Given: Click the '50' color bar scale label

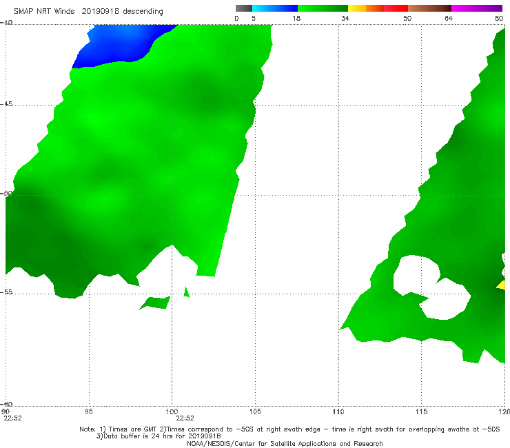Looking at the screenshot, I should pyautogui.click(x=407, y=18).
